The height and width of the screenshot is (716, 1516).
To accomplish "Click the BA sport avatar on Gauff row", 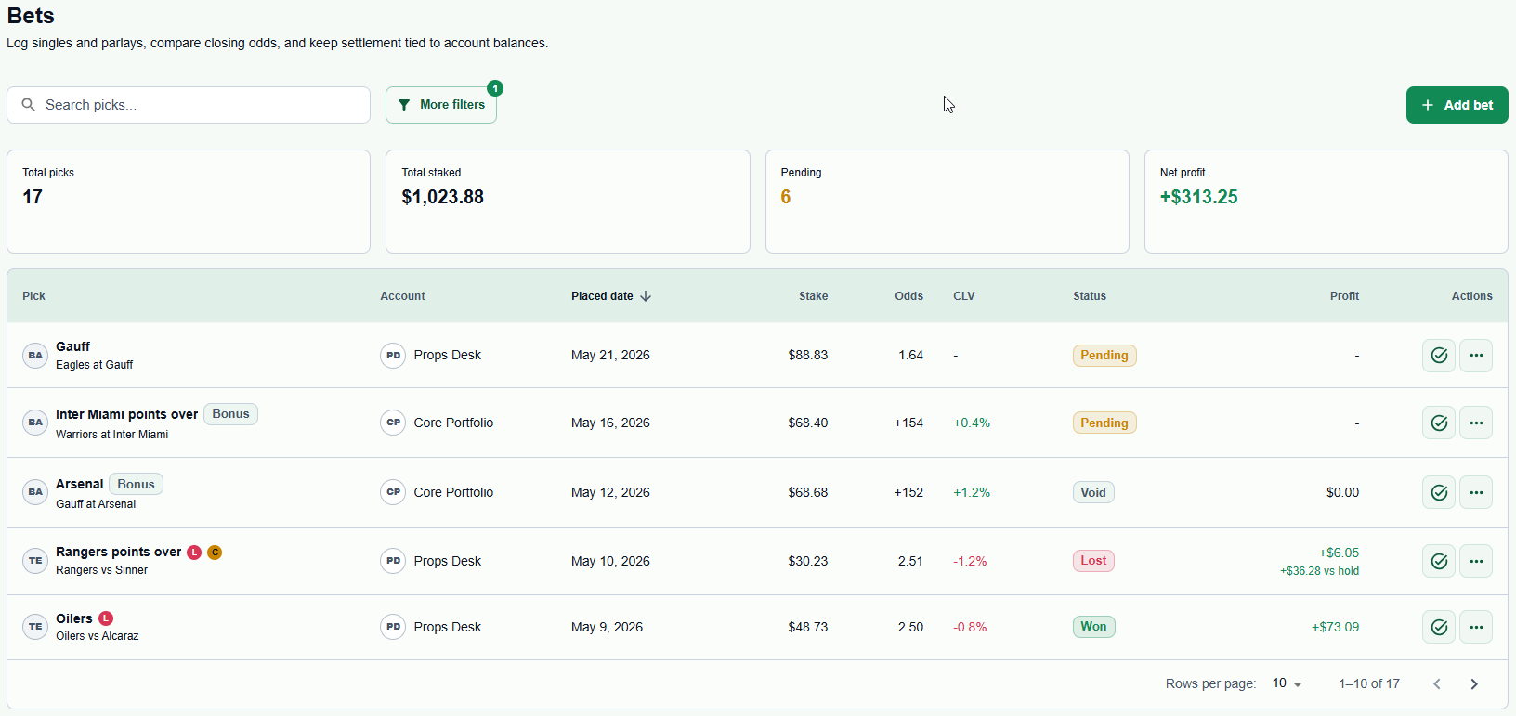I will [35, 355].
